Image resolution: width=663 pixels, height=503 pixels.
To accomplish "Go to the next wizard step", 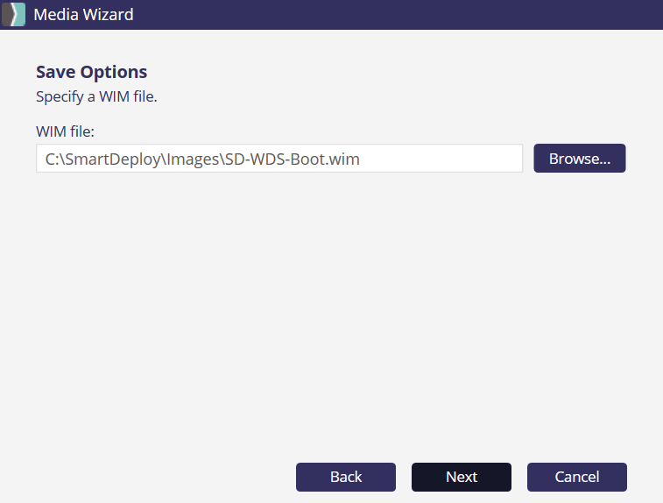I will click(461, 477).
